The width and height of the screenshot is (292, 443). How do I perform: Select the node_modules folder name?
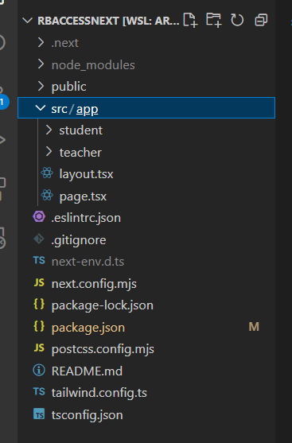click(93, 65)
